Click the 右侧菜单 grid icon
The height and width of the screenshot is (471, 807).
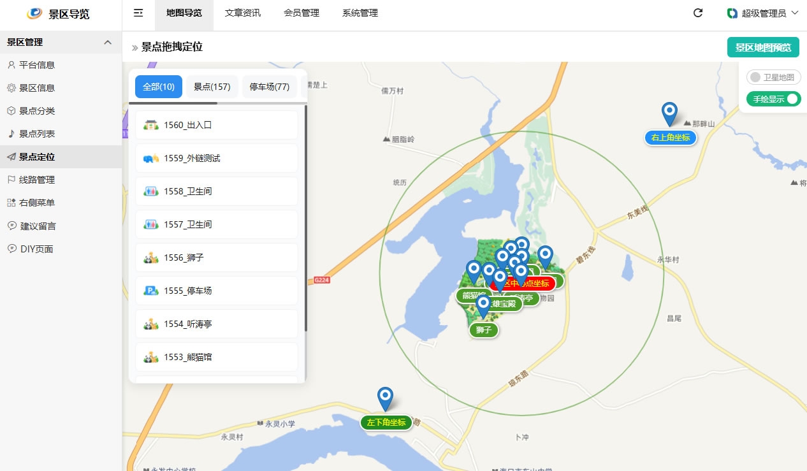click(x=11, y=203)
